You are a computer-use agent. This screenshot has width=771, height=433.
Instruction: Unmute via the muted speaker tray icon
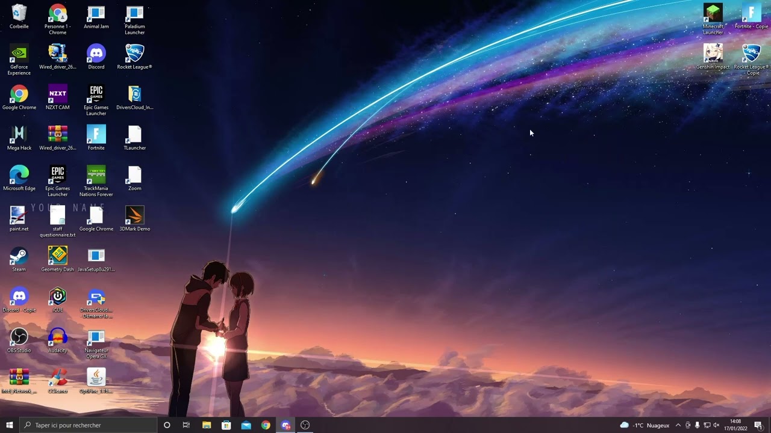pyautogui.click(x=716, y=425)
